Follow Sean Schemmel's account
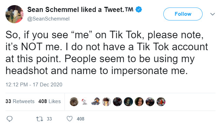The height and width of the screenshot is (128, 222). pos(183,14)
